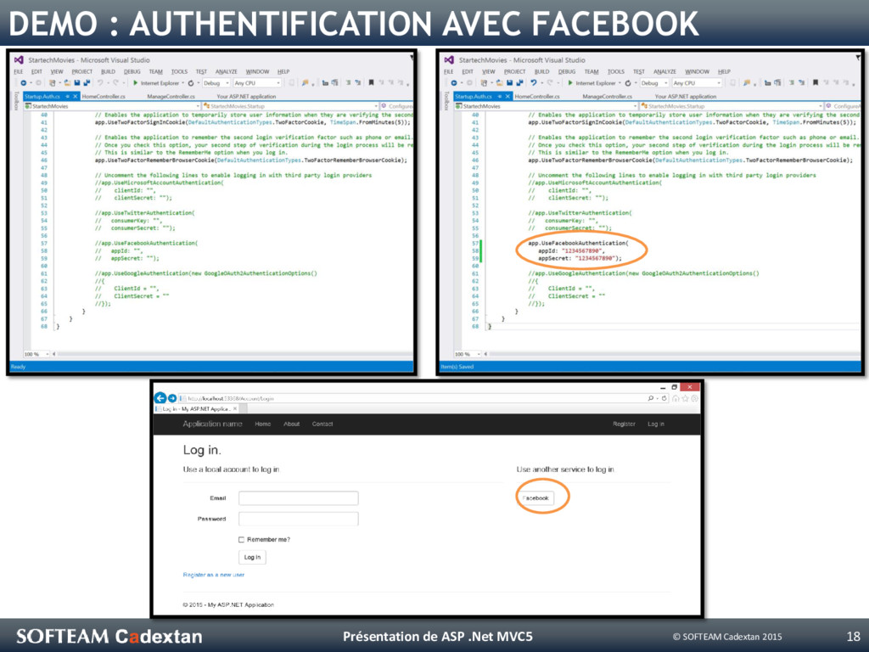The height and width of the screenshot is (652, 869).
Task: Switch to ManageController.cs tab in right Visual Studio
Action: click(x=607, y=97)
